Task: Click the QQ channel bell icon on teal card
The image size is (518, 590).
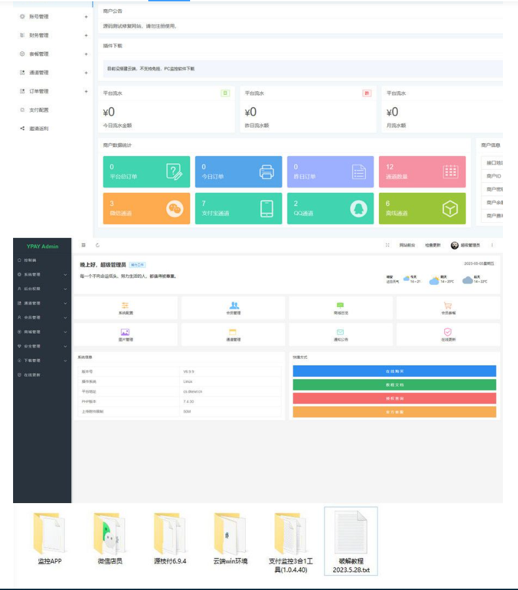Action: [359, 208]
